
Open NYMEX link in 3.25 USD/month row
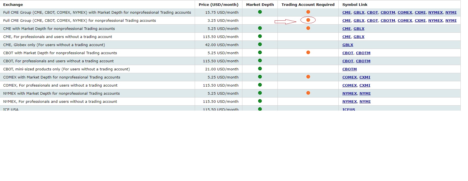pos(435,21)
